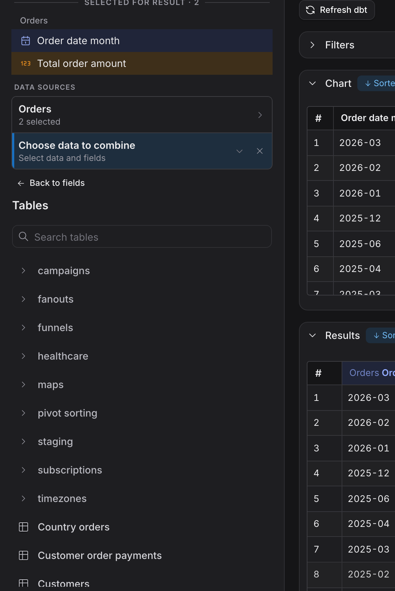This screenshot has height=591, width=395.
Task: Click the left arrow icon beside Back to fields
Action: 21,183
